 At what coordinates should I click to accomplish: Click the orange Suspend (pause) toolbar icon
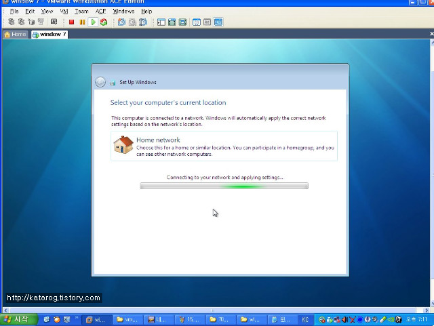[82, 22]
